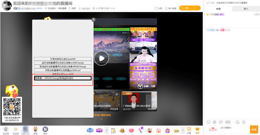Open the 贵族 bear icon bottom left
The height and width of the screenshot is (135, 260).
pos(35,130)
